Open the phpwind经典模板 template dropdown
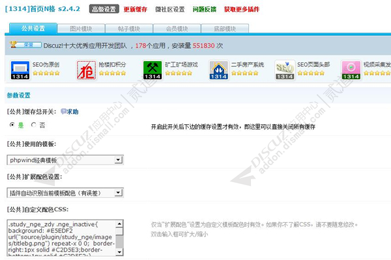This screenshot has width=391, height=260. point(65,160)
